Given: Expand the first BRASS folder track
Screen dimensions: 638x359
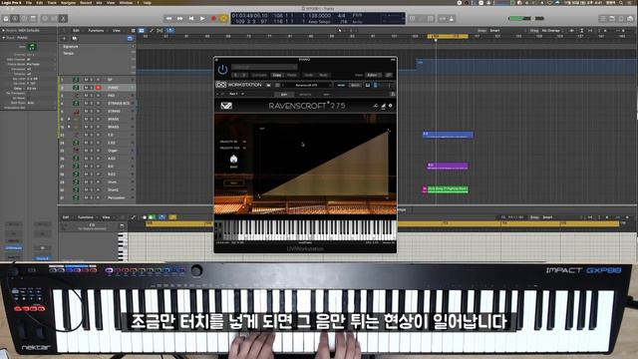Looking at the screenshot, I should pyautogui.click(x=69, y=120).
